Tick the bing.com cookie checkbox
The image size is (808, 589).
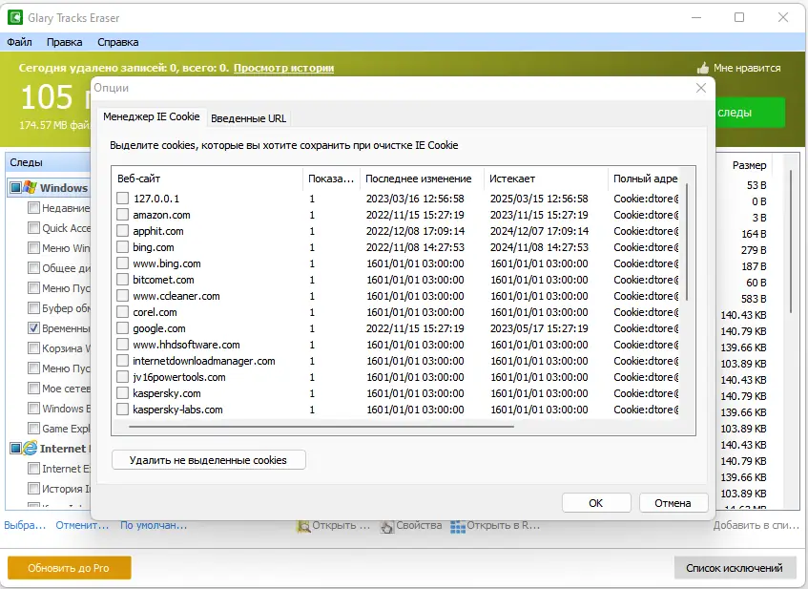123,247
